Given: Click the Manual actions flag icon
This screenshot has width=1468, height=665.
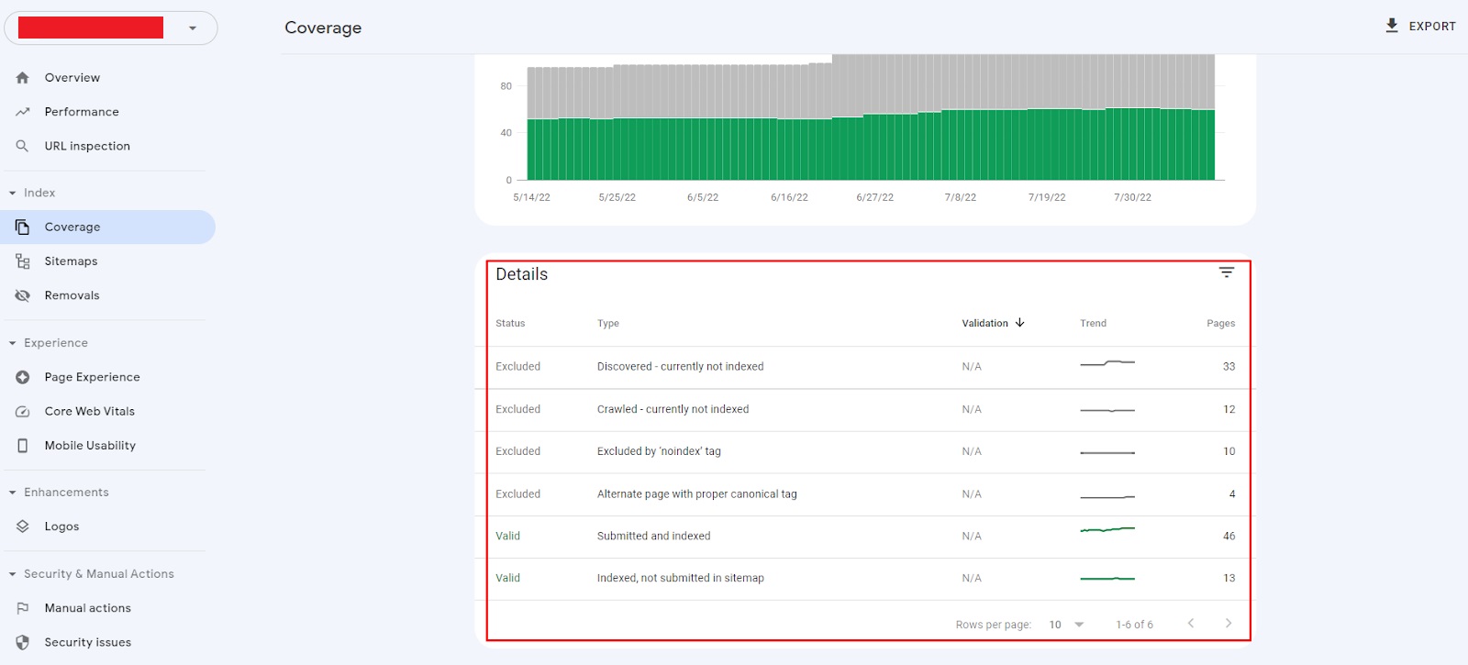Looking at the screenshot, I should click(x=22, y=608).
